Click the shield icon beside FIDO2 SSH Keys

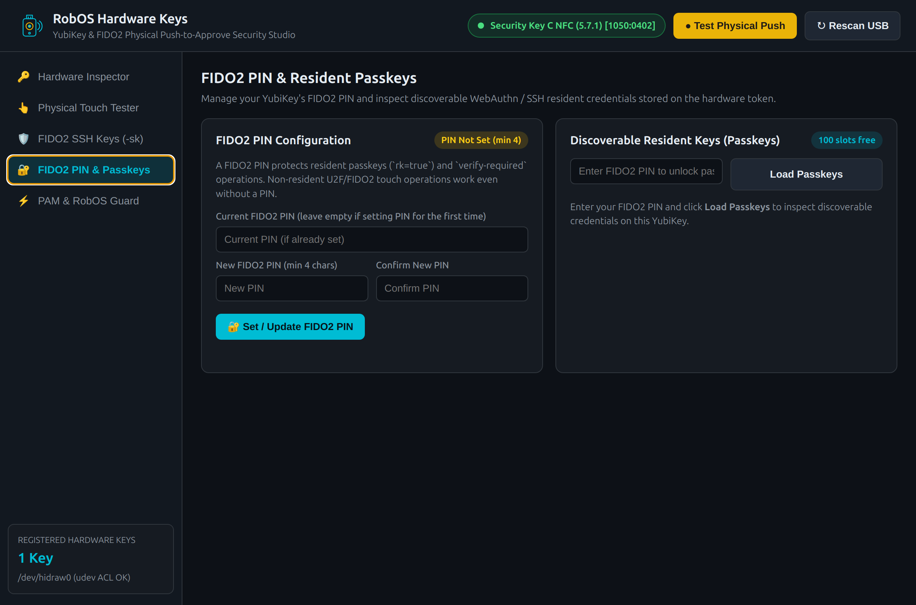pos(24,139)
